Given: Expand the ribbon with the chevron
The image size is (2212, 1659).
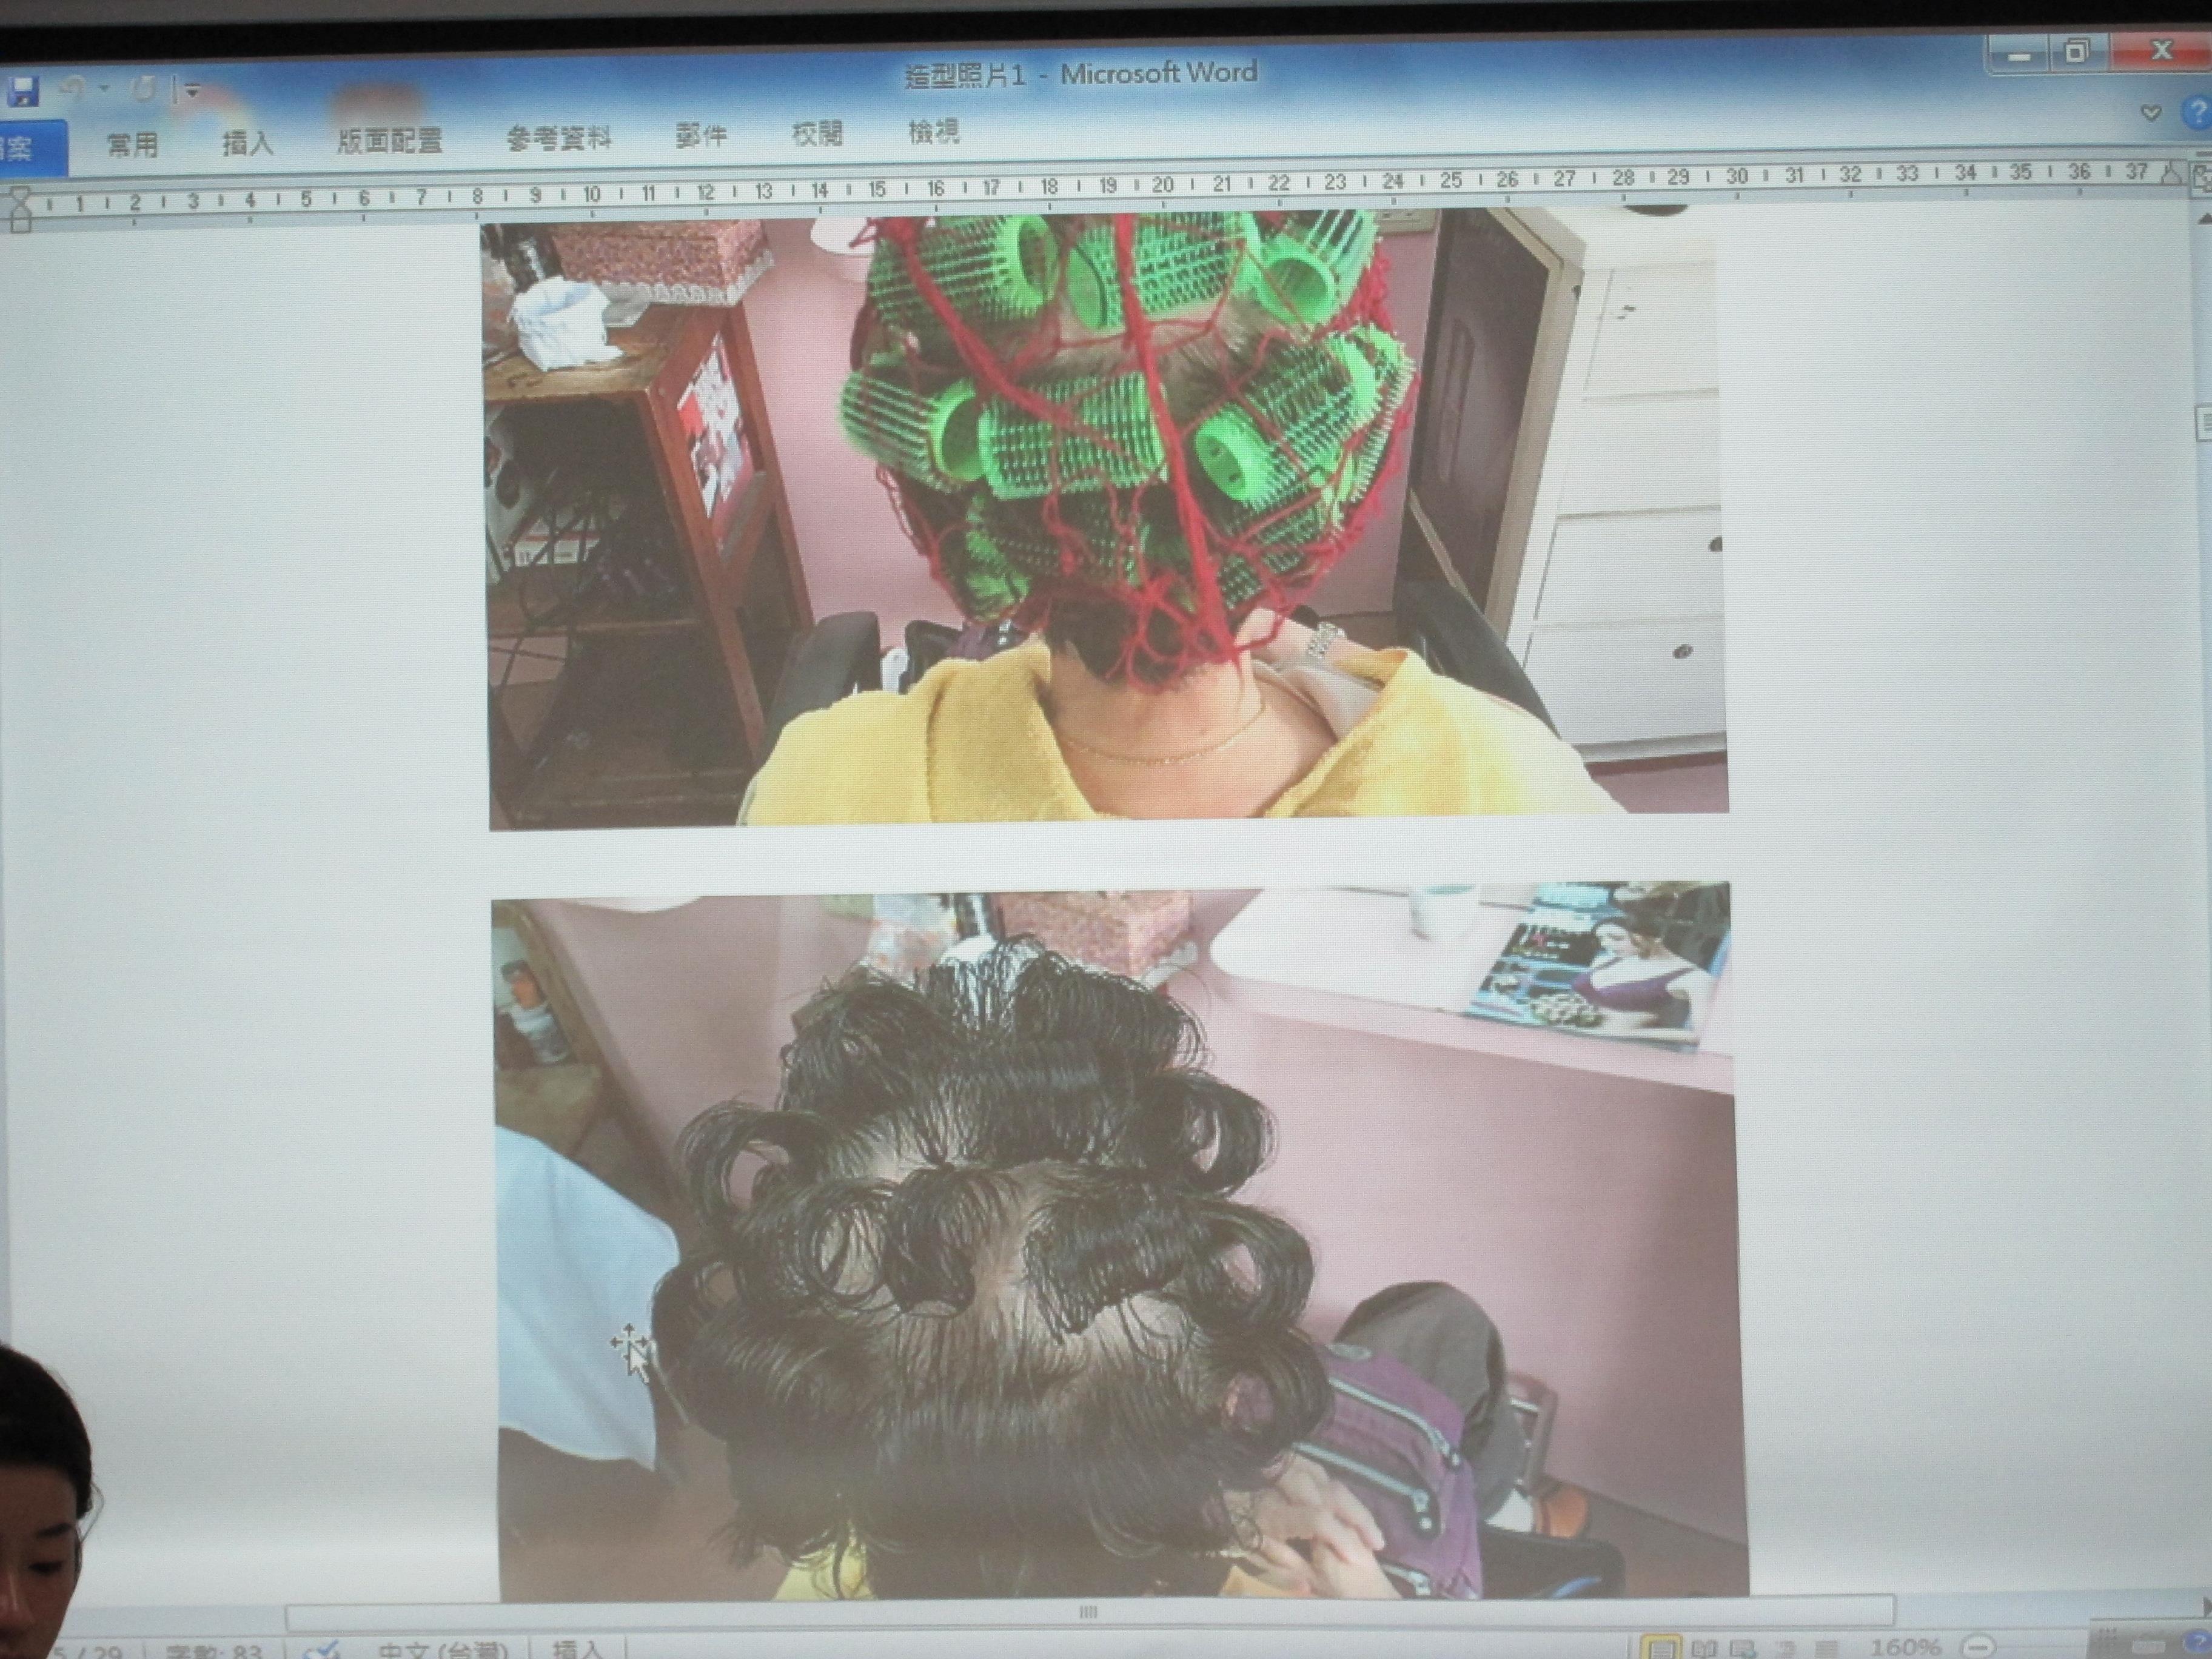Looking at the screenshot, I should (x=2151, y=113).
